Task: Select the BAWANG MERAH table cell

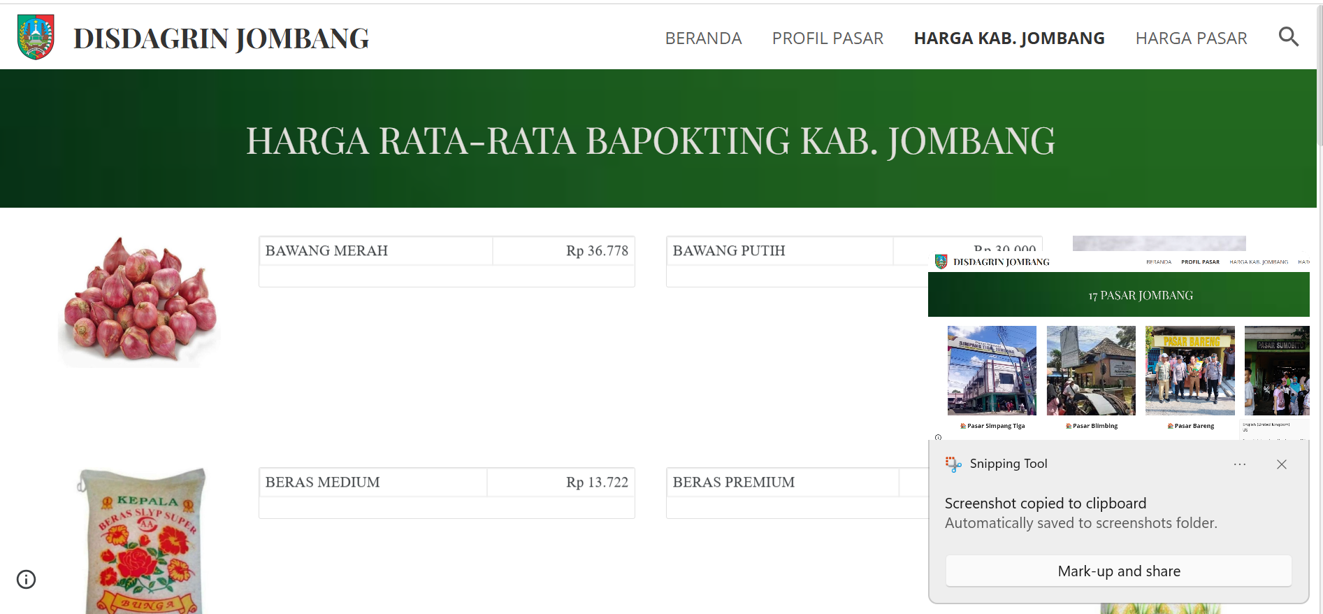Action: click(375, 251)
